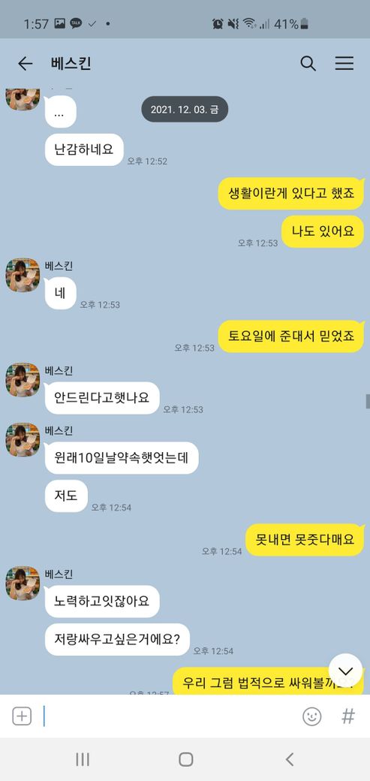
Task: Tap Android back navigation button
Action: point(290,759)
